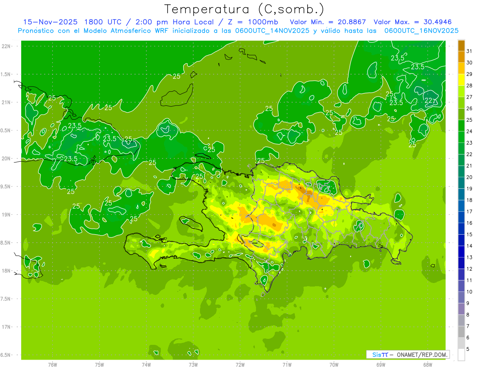This screenshot has width=480, height=370.
Task: Click the title "Temperatura (C,somb.)"
Action: 244,9
